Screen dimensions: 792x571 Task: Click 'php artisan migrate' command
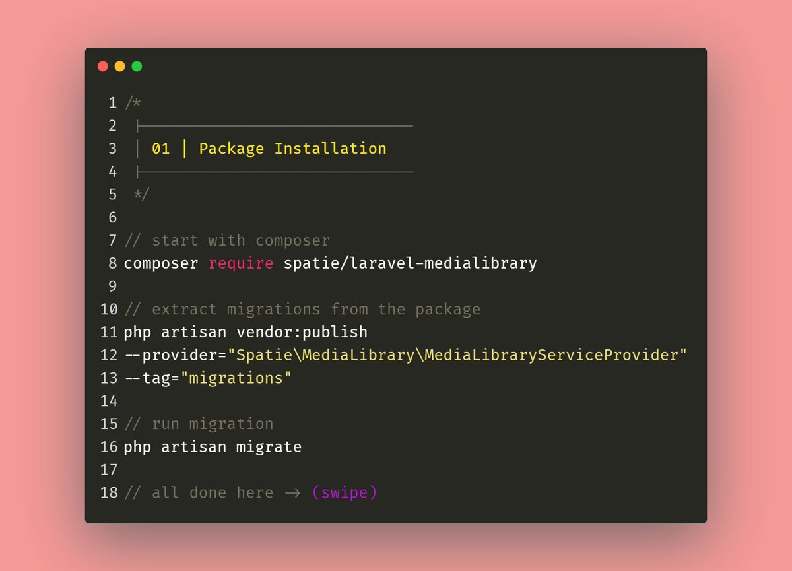tap(213, 447)
